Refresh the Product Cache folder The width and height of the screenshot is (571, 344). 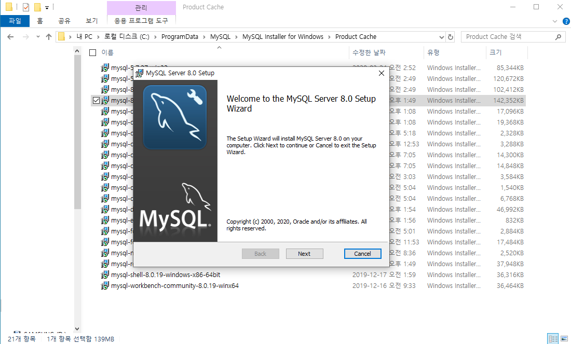[x=451, y=37]
